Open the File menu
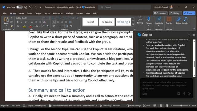Screen dimensions: 197x111 [5, 13]
